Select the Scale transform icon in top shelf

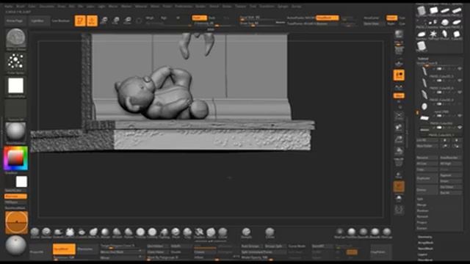(116, 21)
